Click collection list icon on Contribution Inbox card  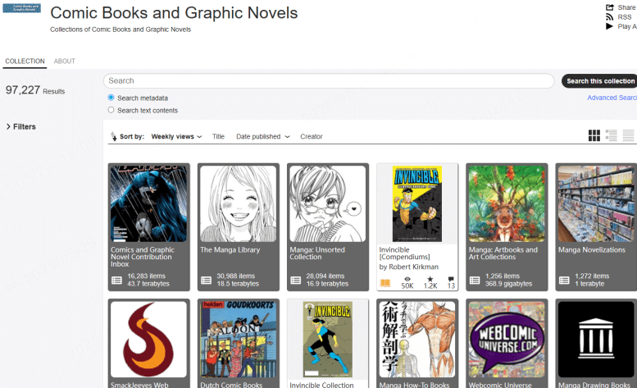[x=117, y=280]
